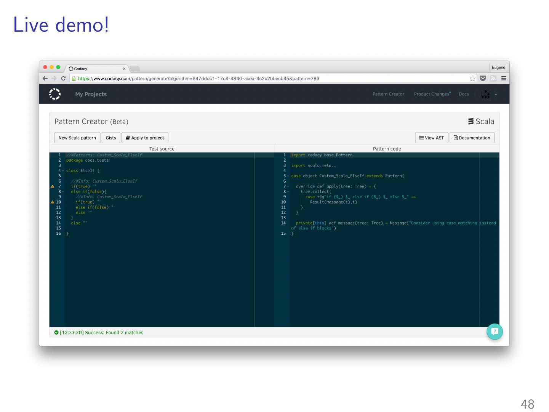
Task: Go back with the browser back arrow
Action: pyautogui.click(x=45, y=79)
